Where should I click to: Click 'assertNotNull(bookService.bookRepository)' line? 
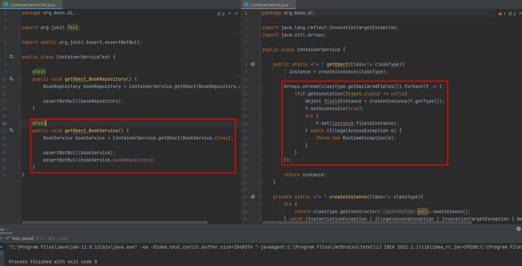[x=100, y=160]
